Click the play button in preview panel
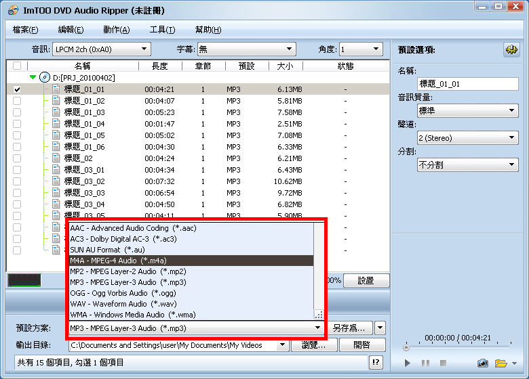 click(x=408, y=363)
